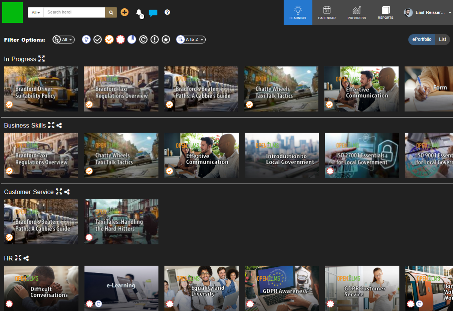Open the Bradford Driver Suitability Policy course
This screenshot has width=453, height=311.
(41, 89)
